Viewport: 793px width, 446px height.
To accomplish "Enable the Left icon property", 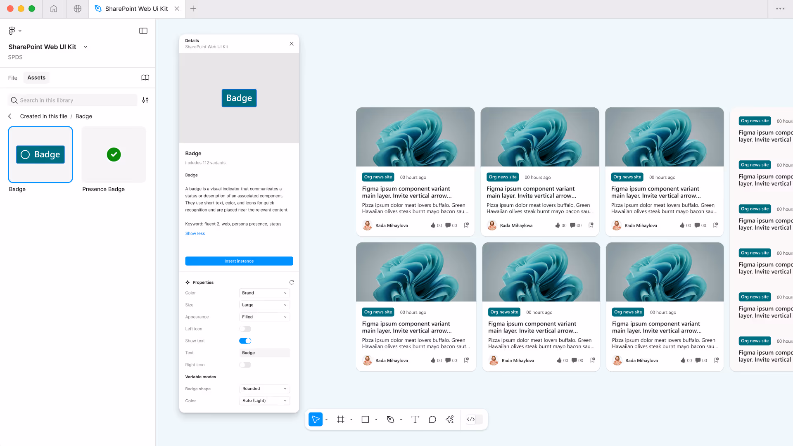I will point(245,329).
